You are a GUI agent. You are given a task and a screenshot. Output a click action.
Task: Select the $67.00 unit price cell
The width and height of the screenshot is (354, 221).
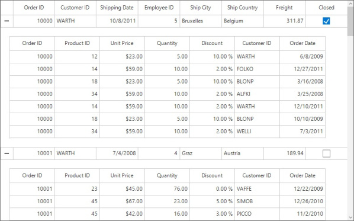pyautogui.click(x=122, y=201)
